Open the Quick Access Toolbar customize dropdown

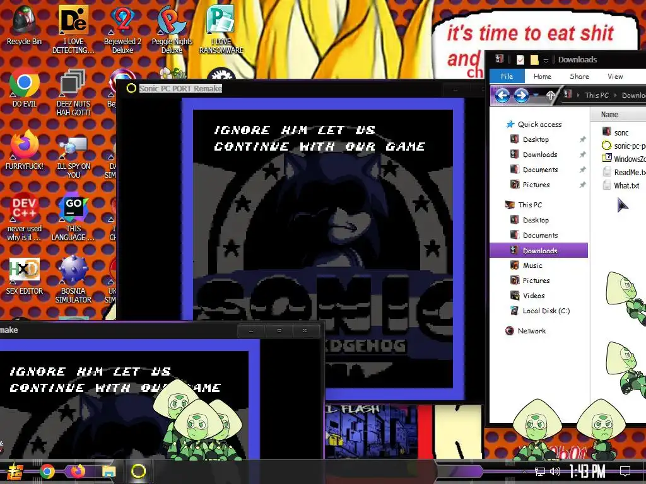(x=546, y=60)
